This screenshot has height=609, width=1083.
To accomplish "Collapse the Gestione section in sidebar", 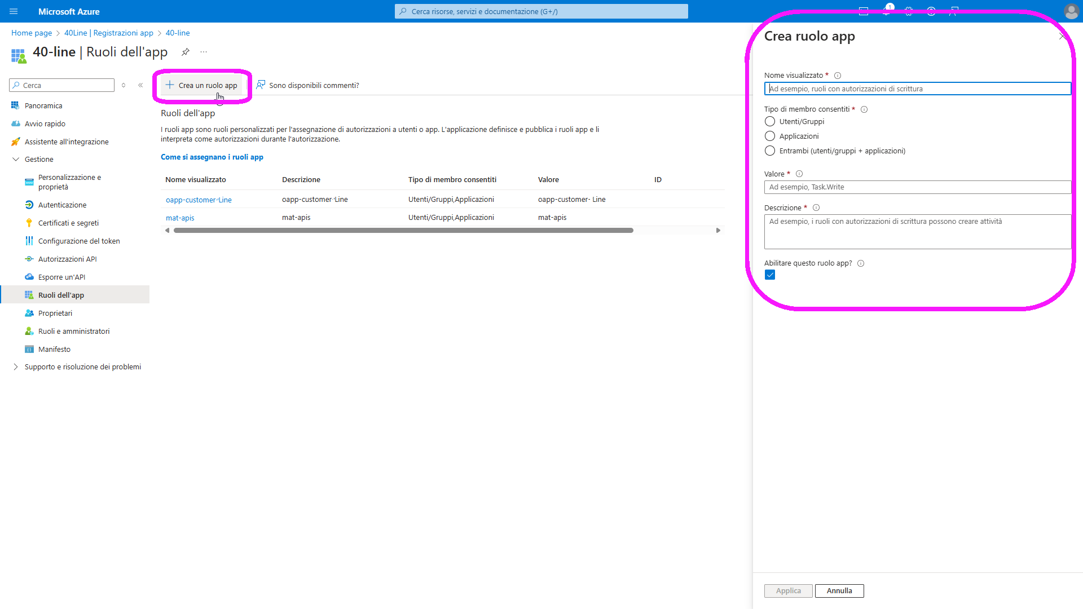I will [16, 160].
